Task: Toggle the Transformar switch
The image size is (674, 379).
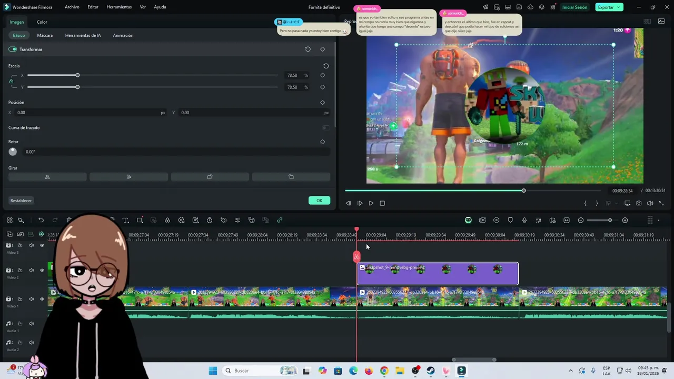Action: 13,49
